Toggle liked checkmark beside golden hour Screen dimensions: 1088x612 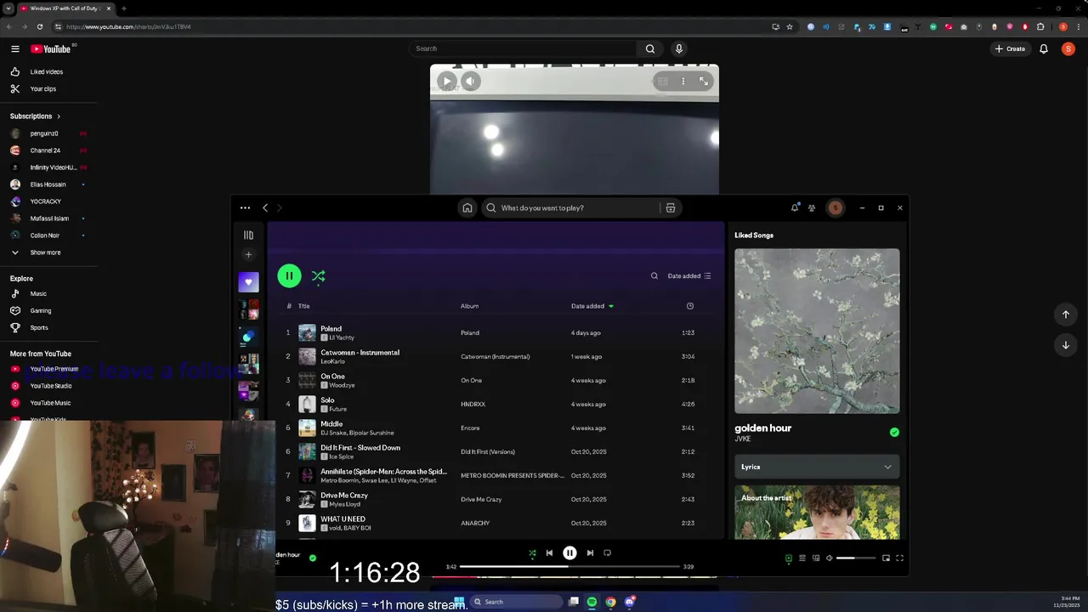(894, 432)
